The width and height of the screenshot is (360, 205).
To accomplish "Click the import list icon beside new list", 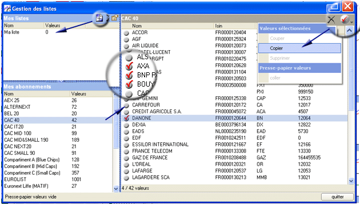I will [114, 18].
